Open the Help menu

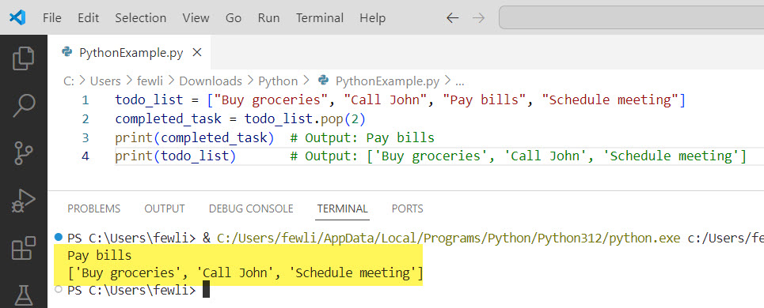pyautogui.click(x=373, y=18)
